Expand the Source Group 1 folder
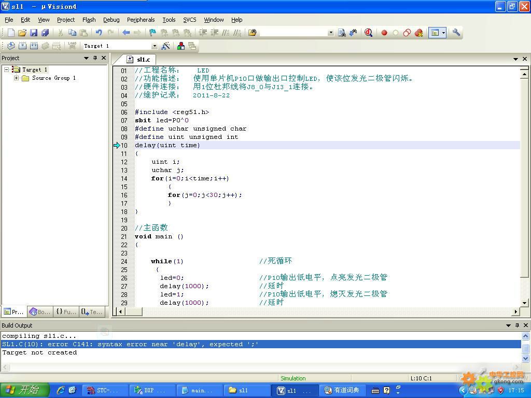This screenshot has width=531, height=398. pyautogui.click(x=16, y=78)
